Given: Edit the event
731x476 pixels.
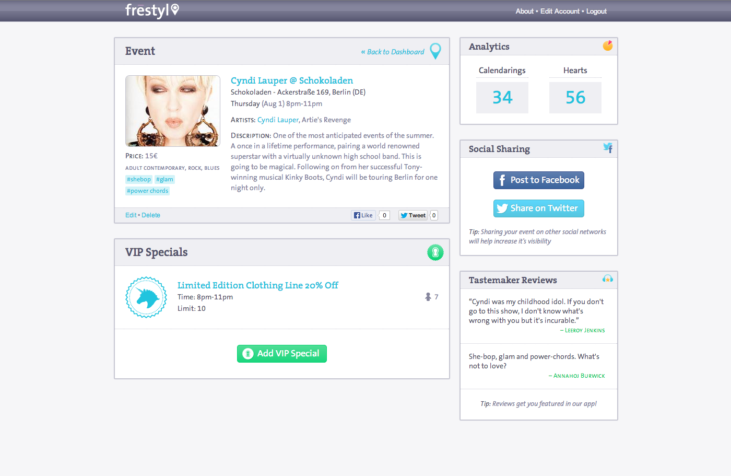Looking at the screenshot, I should tap(131, 215).
